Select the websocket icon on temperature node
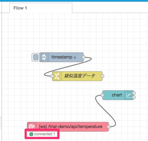 [x=32, y=126]
